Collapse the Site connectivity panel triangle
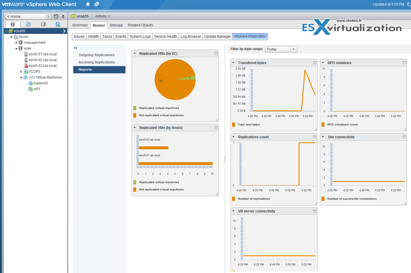 tap(323, 137)
